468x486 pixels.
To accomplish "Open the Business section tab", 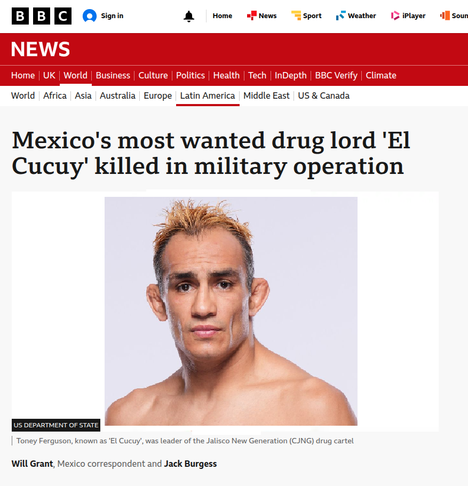I will (113, 75).
